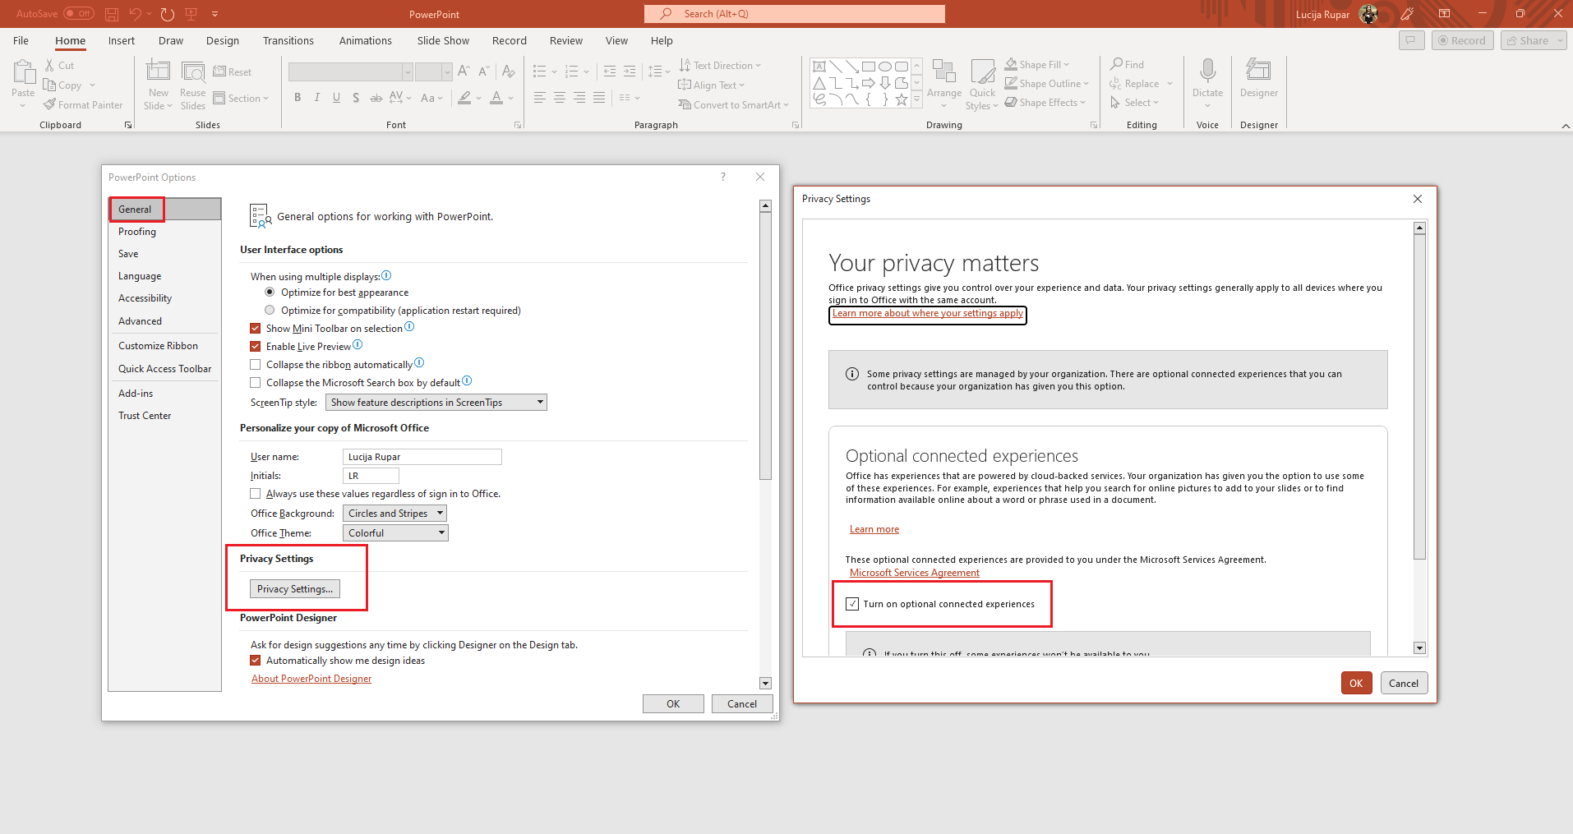Click the Privacy Settings button
The width and height of the screenshot is (1573, 834).
(294, 588)
